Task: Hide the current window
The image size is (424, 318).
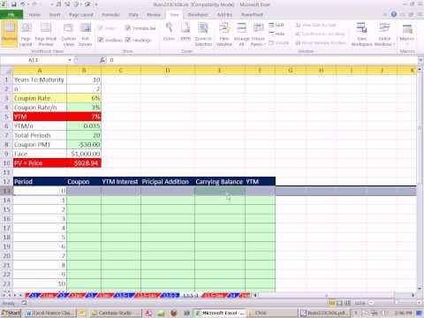Action: point(276,34)
